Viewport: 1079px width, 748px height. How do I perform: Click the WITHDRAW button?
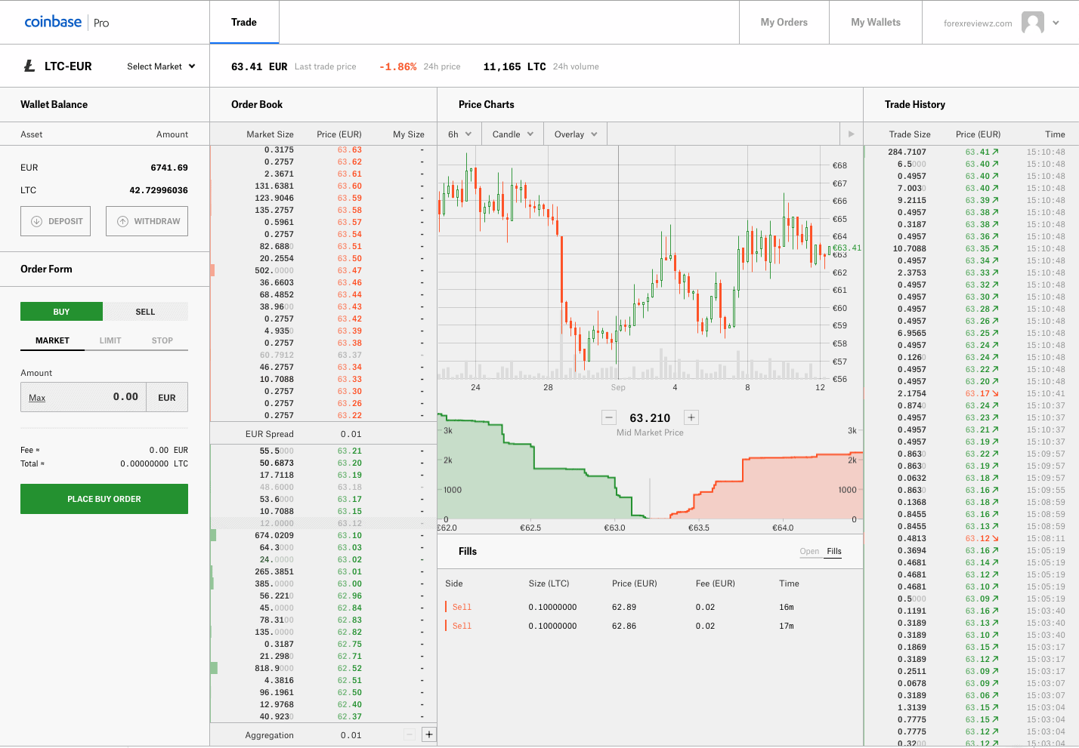[147, 221]
